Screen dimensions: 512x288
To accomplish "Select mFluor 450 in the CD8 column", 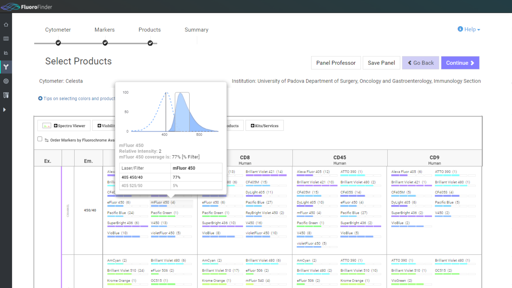I will pos(162,202).
